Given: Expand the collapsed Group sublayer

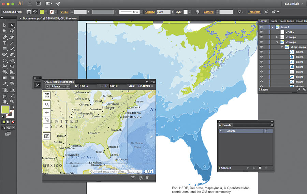Looking at the screenshot, I should (x=277, y=37).
